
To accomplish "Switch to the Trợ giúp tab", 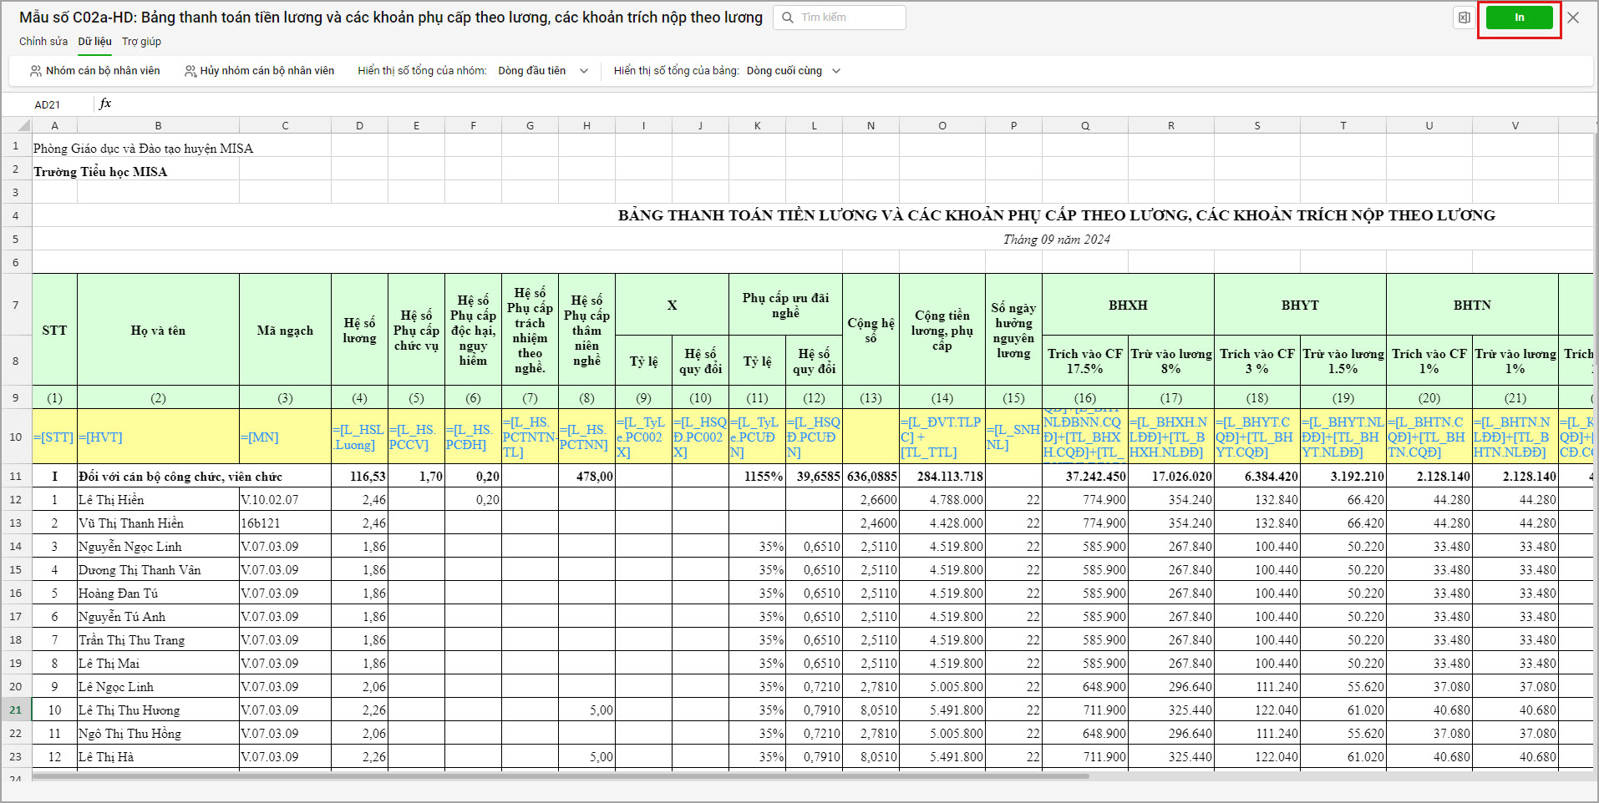I will click(x=141, y=42).
